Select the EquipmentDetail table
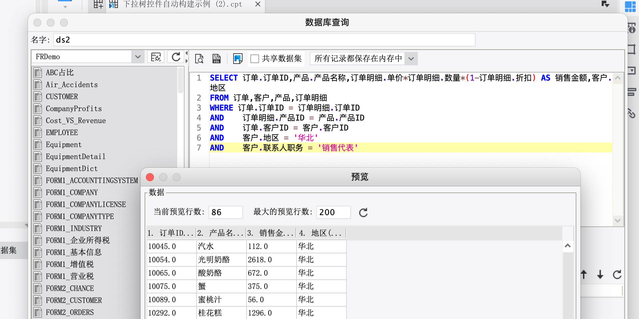 [105, 157]
